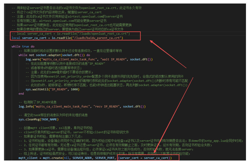Viewport: 251px width, 162px height.
Task: Click the comment starting '2、任何证书都有有效期'
Action: tap(115, 145)
